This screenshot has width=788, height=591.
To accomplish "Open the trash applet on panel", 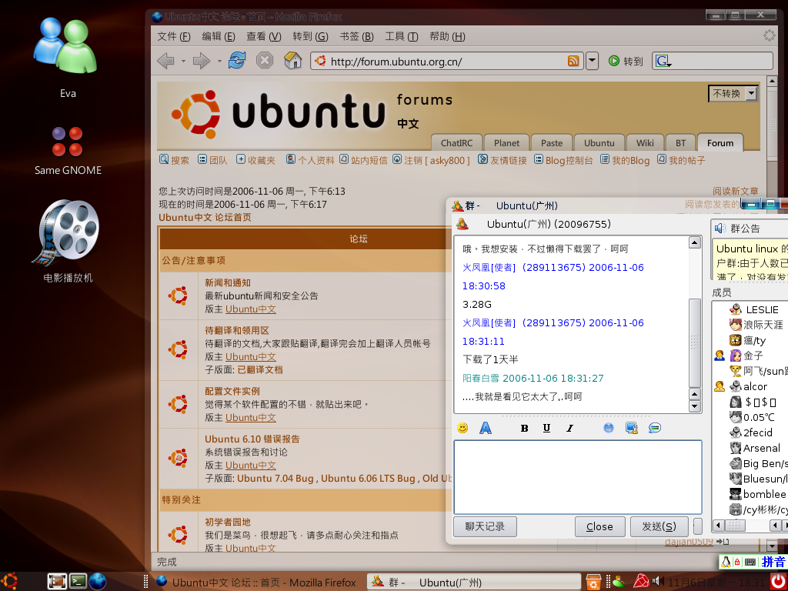I will 593,582.
